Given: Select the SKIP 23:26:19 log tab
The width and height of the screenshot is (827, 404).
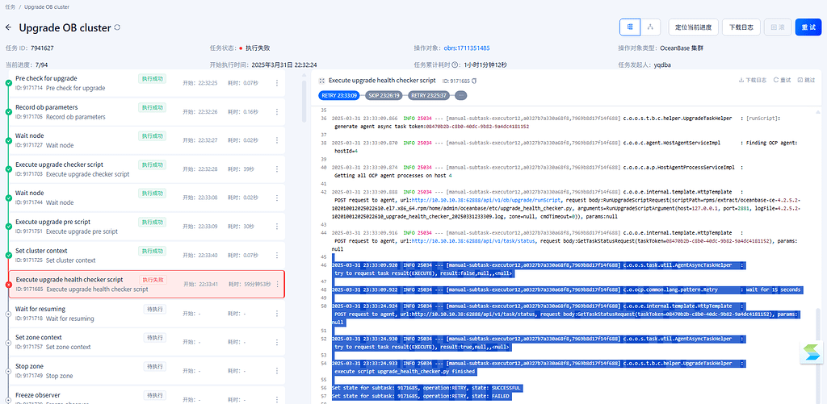Looking at the screenshot, I should tap(384, 95).
